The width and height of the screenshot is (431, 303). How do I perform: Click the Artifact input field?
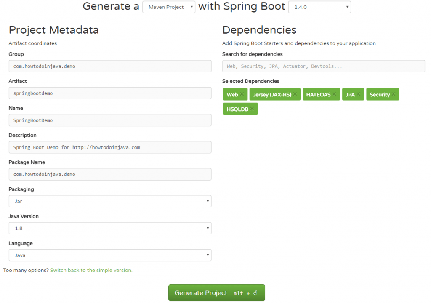coord(110,93)
